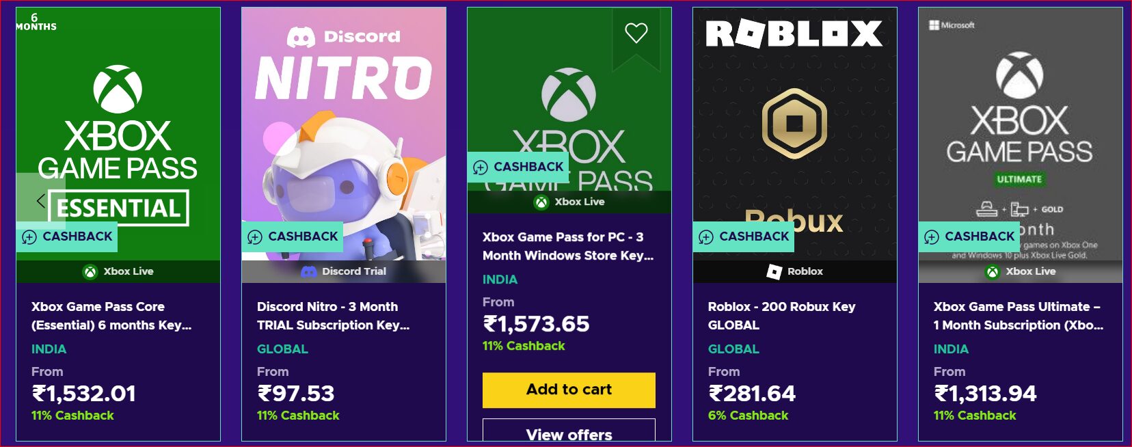Click Cashback badge on Roblox Robux card
1132x447 pixels.
744,236
